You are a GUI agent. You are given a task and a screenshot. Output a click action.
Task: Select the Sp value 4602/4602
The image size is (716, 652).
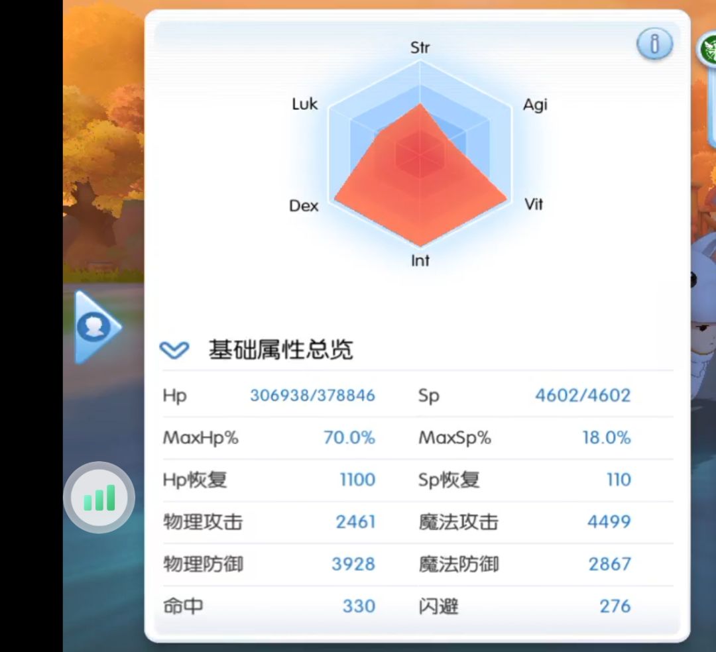tap(583, 395)
